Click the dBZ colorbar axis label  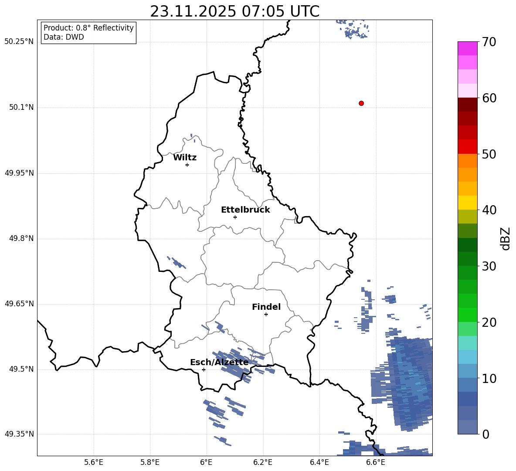pos(506,238)
